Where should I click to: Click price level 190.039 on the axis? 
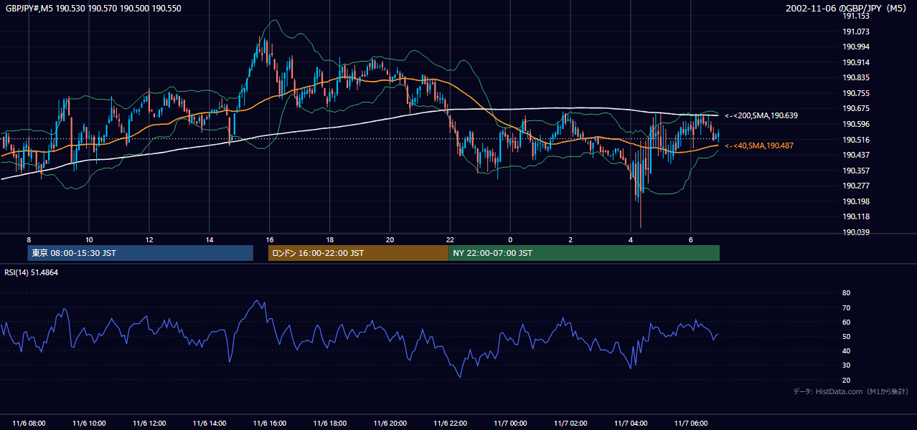(855, 232)
